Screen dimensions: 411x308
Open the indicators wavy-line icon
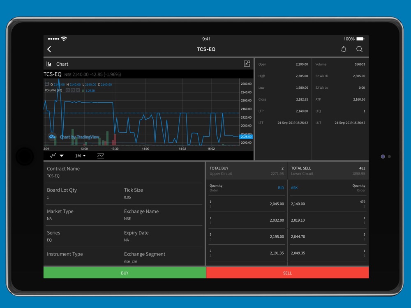point(101,156)
